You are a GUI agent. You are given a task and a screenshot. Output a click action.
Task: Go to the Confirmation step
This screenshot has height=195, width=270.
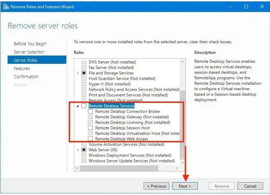pos(26,77)
